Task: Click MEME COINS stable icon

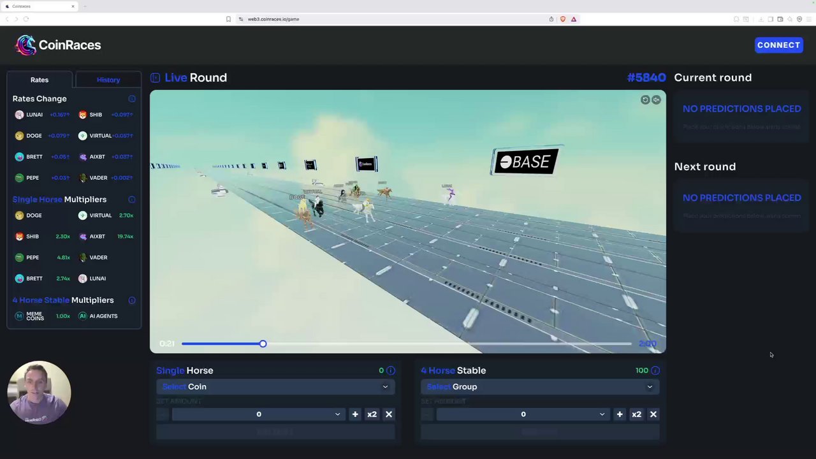Action: [x=19, y=316]
